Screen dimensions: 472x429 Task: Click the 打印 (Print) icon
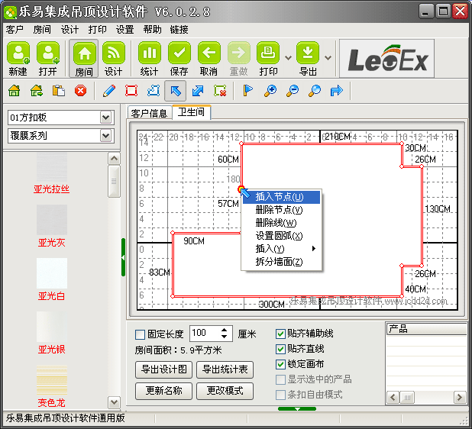(x=268, y=53)
